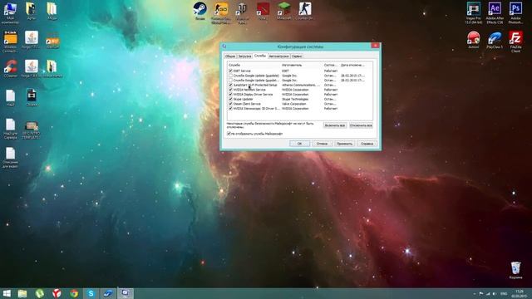Open the My Computer desktop icon

point(10,13)
